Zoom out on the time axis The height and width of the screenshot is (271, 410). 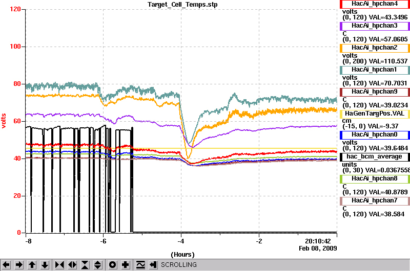[x=72, y=265]
